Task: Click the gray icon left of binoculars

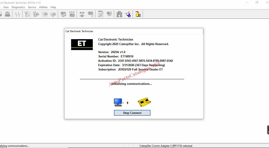Action: coord(109,14)
